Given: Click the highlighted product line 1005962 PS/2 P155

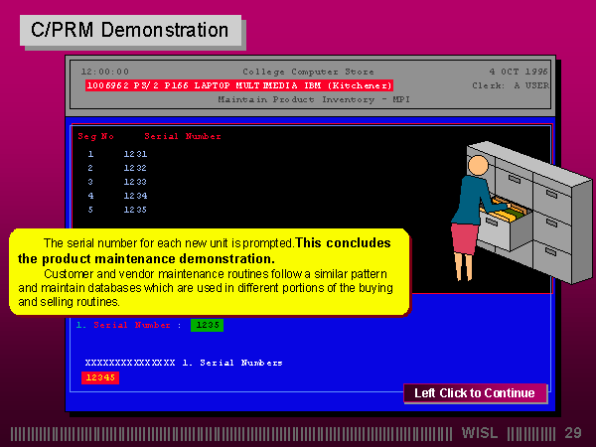Looking at the screenshot, I should point(238,85).
